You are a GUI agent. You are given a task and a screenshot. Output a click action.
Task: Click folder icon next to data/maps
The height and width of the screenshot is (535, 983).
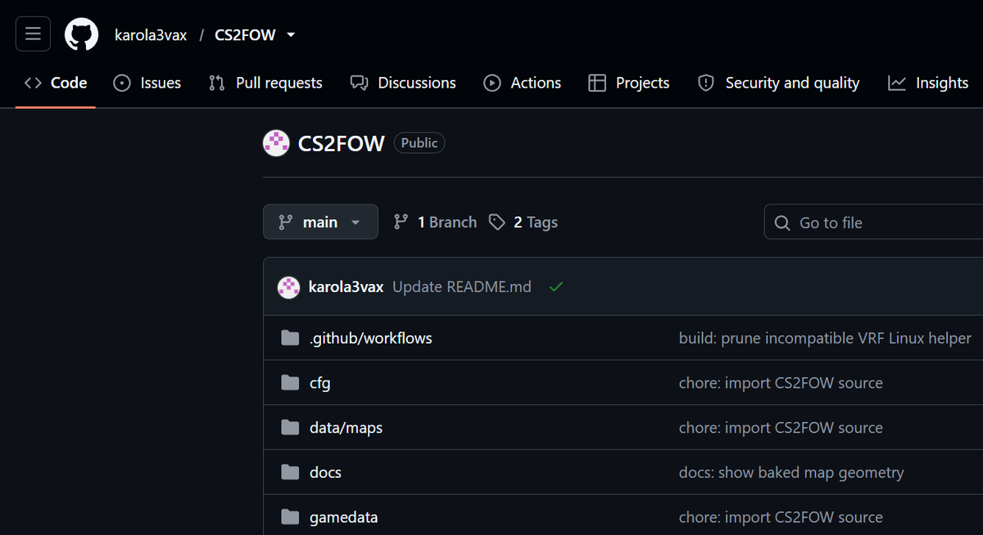pyautogui.click(x=290, y=427)
